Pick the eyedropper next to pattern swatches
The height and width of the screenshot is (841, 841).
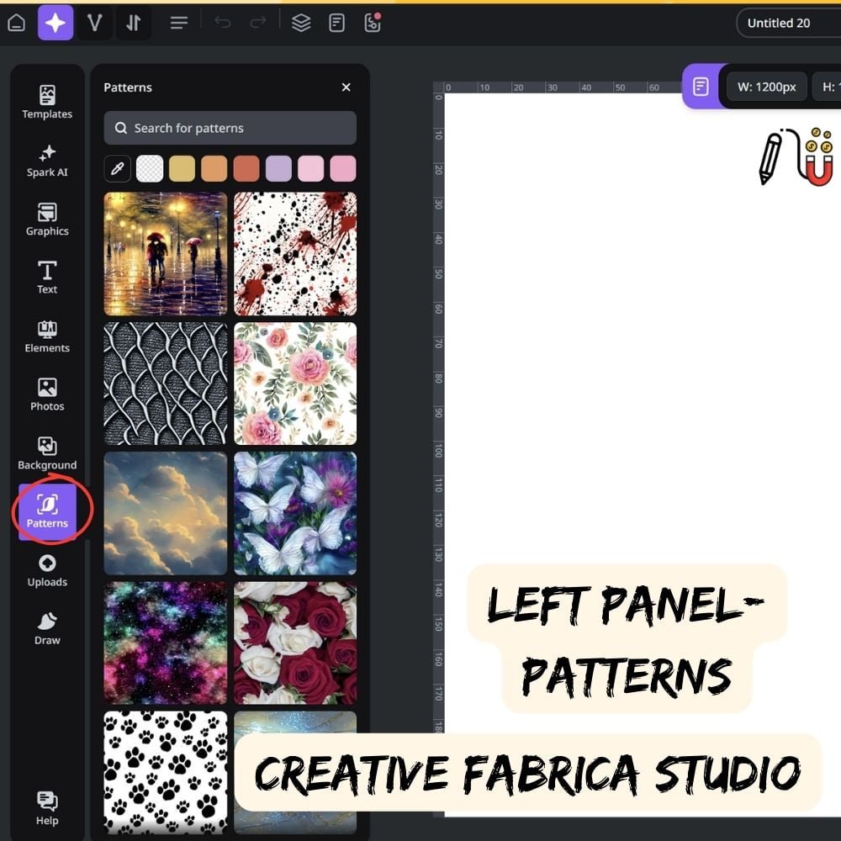(117, 168)
